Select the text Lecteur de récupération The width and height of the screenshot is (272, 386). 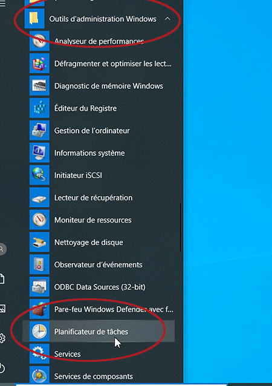point(93,198)
